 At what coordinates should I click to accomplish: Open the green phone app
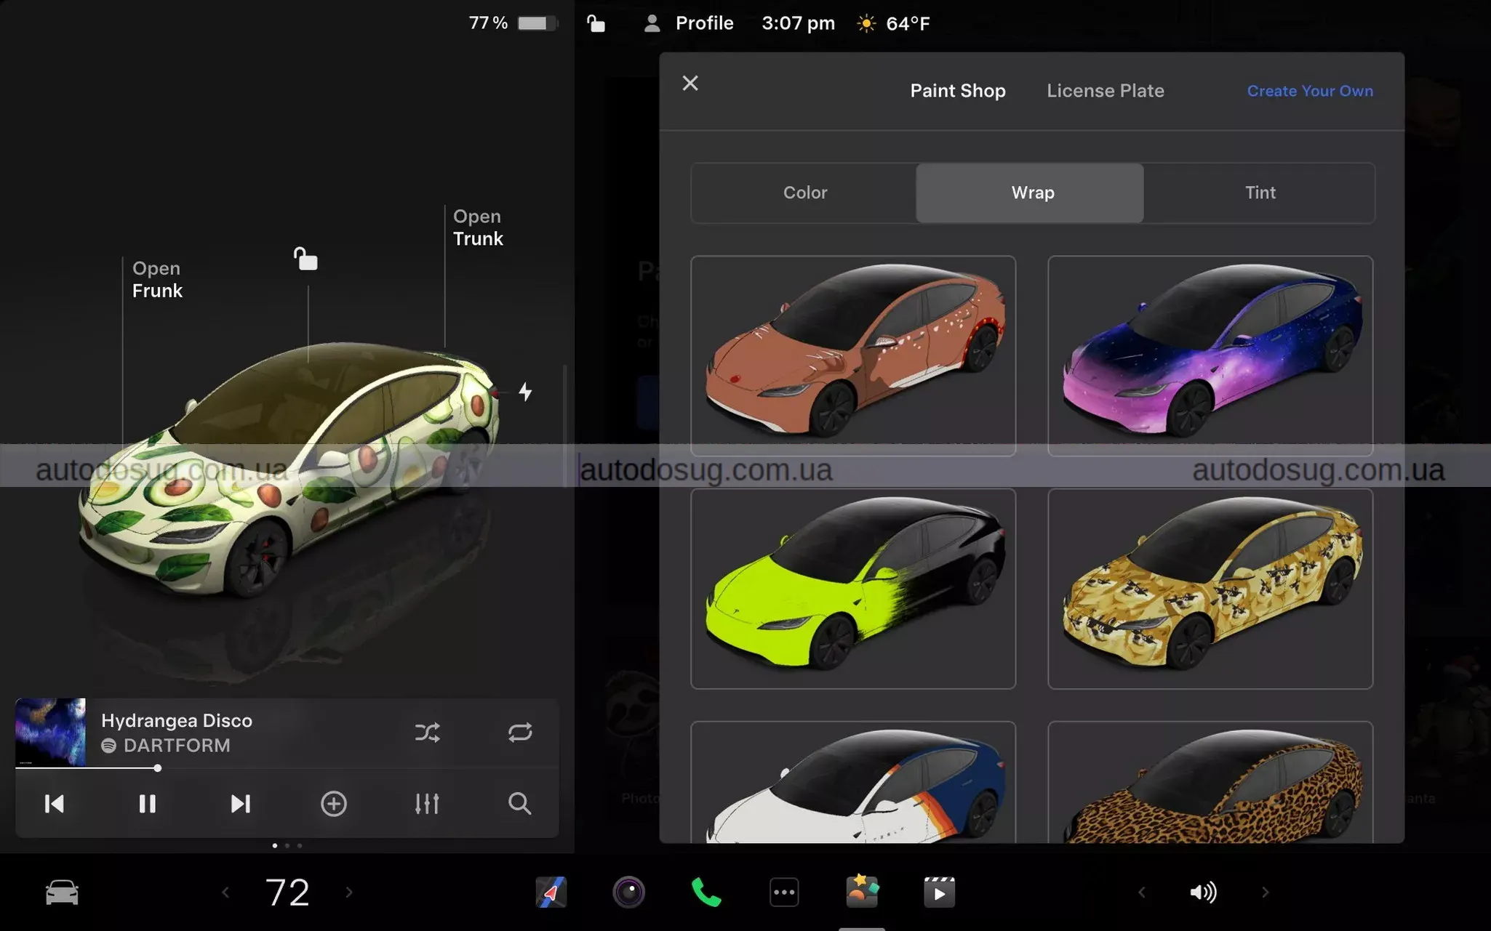pyautogui.click(x=705, y=892)
